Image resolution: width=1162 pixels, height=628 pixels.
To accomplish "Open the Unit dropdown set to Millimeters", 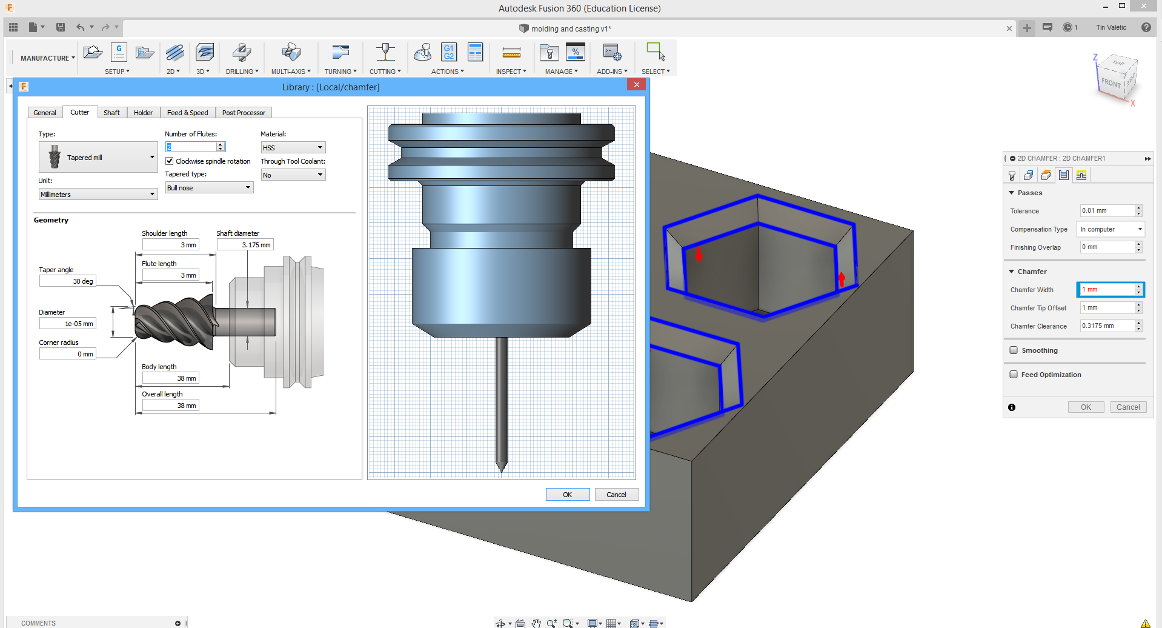I will tap(98, 195).
